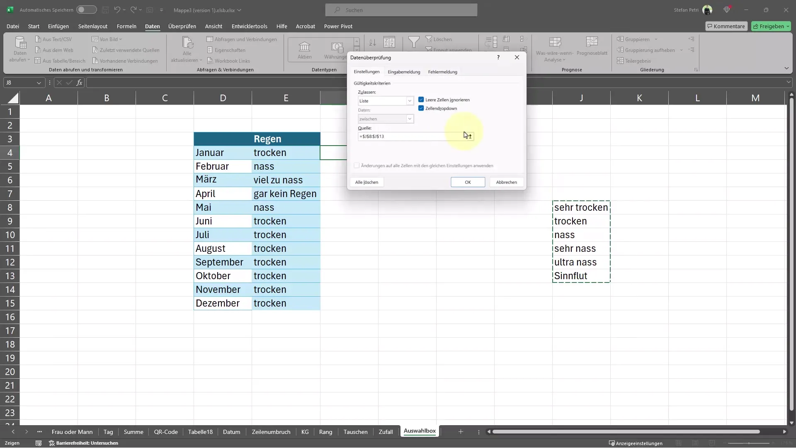Expand the formula bar chevron
The image size is (796, 448).
(789, 83)
